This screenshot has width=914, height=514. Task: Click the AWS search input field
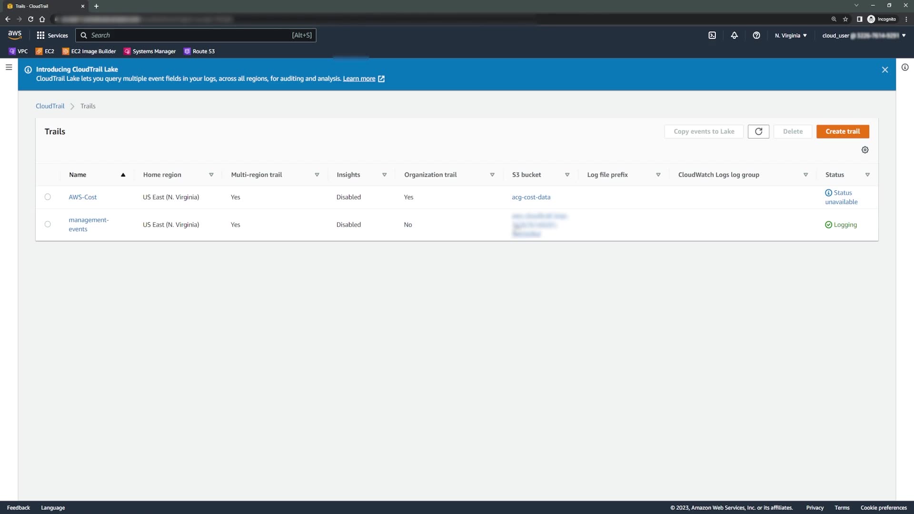tap(190, 35)
